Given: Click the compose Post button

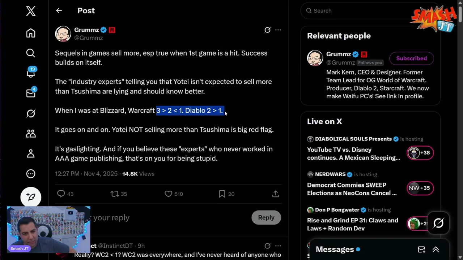Looking at the screenshot, I should tap(31, 197).
